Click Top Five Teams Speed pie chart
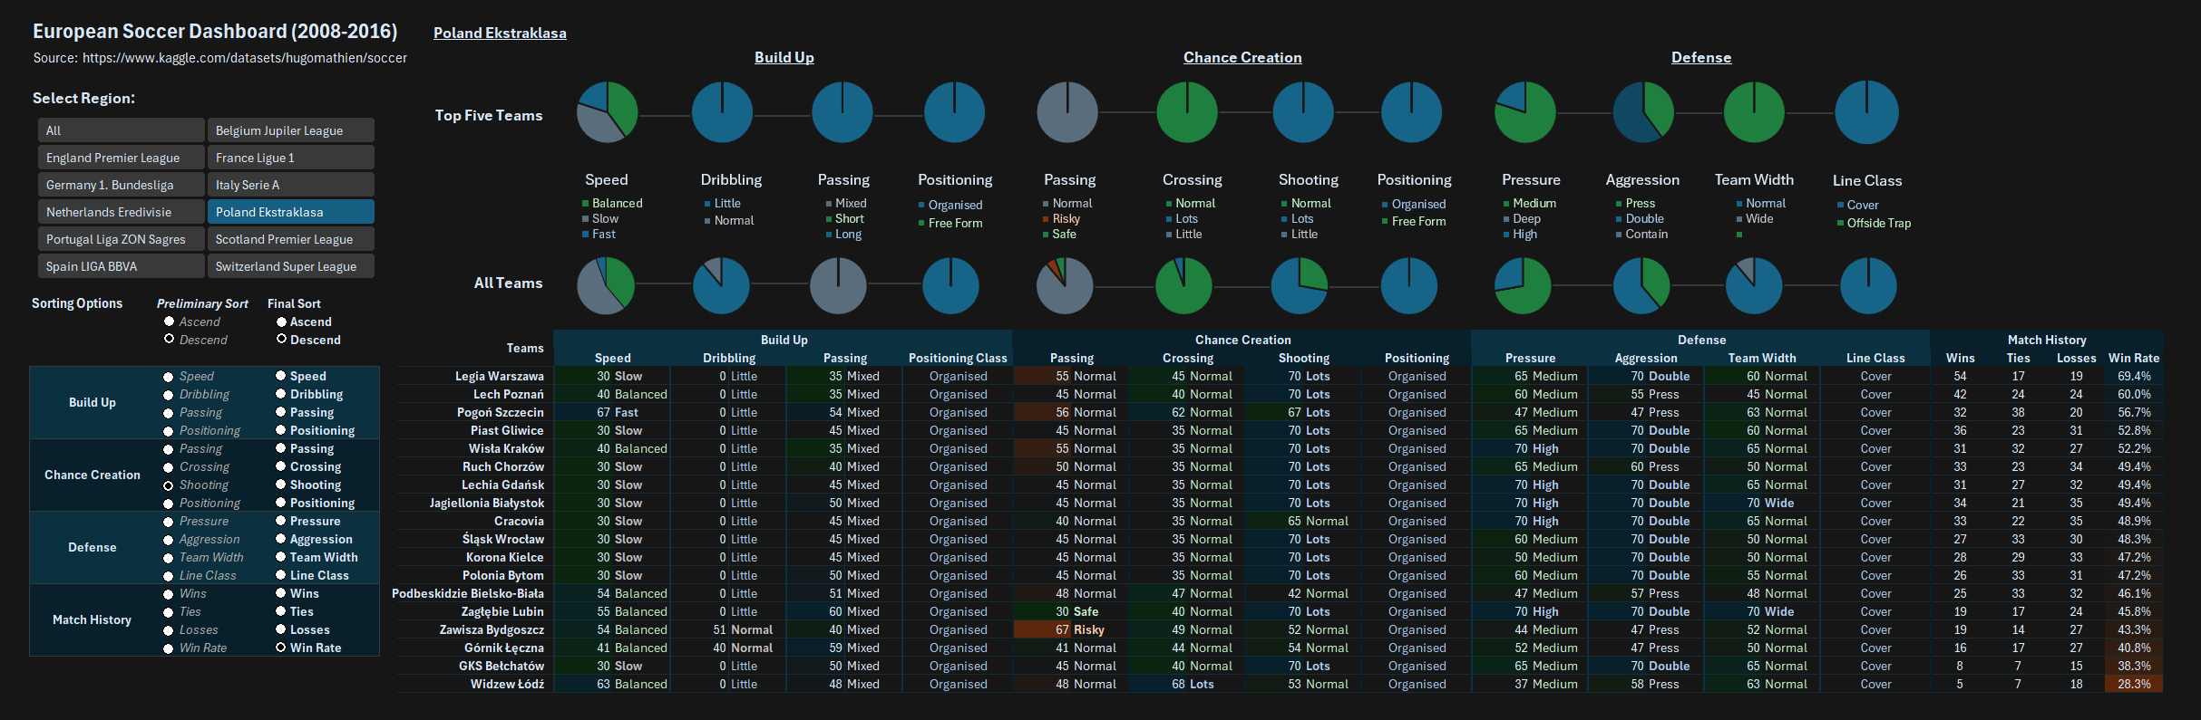2201x720 pixels. pyautogui.click(x=607, y=112)
